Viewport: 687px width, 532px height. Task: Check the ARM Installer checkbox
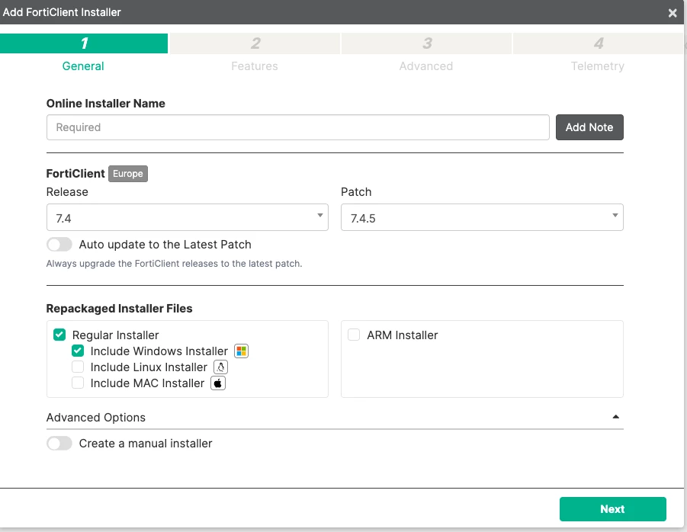pyautogui.click(x=354, y=335)
